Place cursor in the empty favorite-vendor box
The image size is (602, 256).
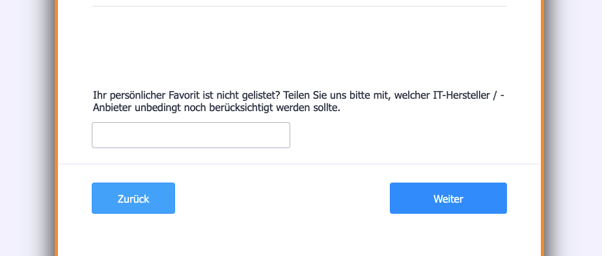click(x=191, y=135)
